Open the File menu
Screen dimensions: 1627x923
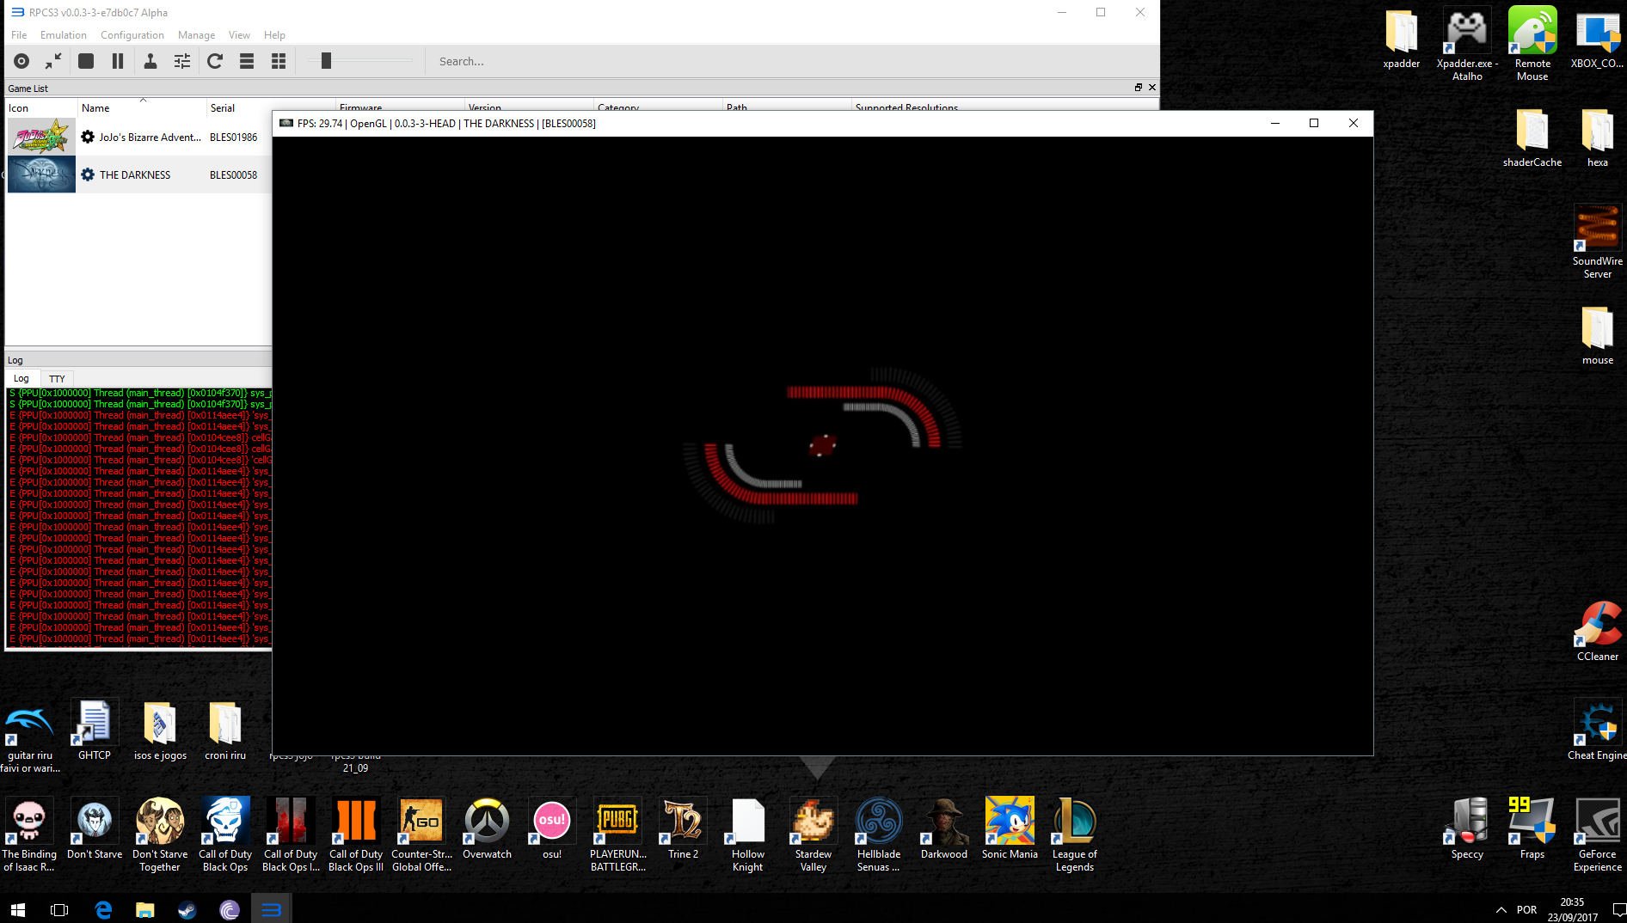(x=19, y=35)
